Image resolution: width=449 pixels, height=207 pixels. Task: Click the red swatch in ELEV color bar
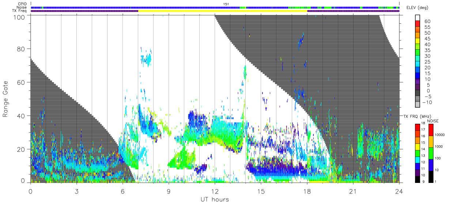418,23
